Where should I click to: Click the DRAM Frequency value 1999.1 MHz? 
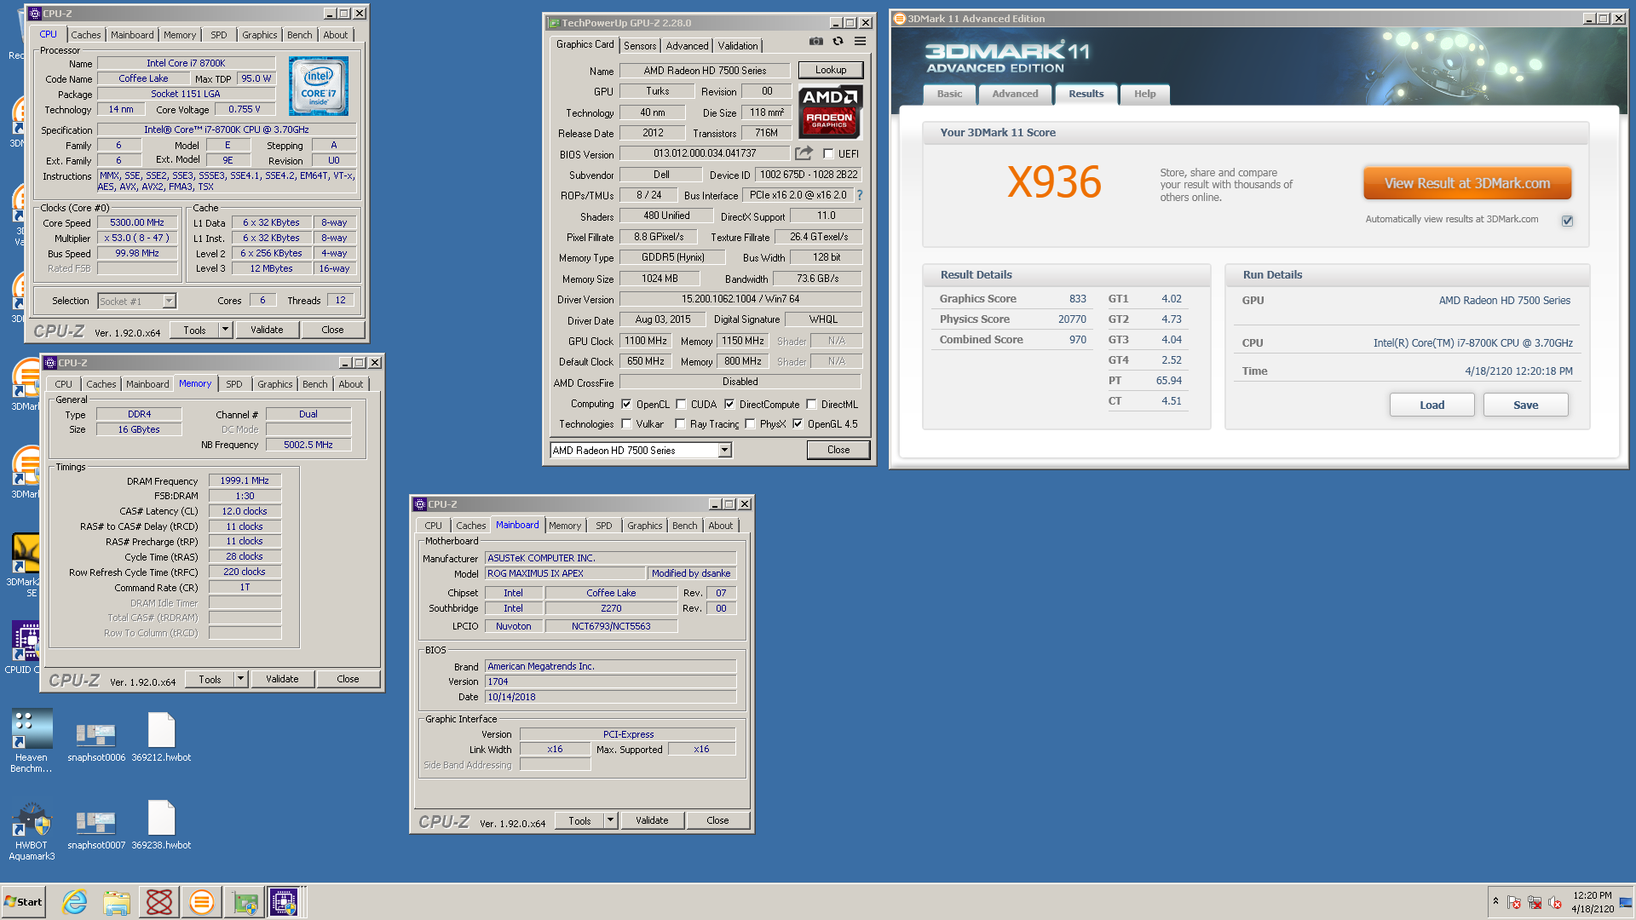pos(245,480)
